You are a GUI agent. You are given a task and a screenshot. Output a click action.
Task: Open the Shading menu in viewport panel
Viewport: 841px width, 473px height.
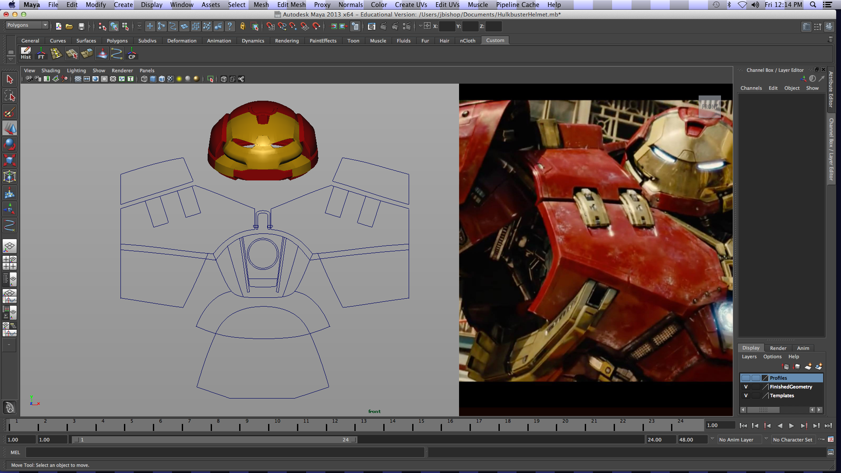pyautogui.click(x=51, y=71)
